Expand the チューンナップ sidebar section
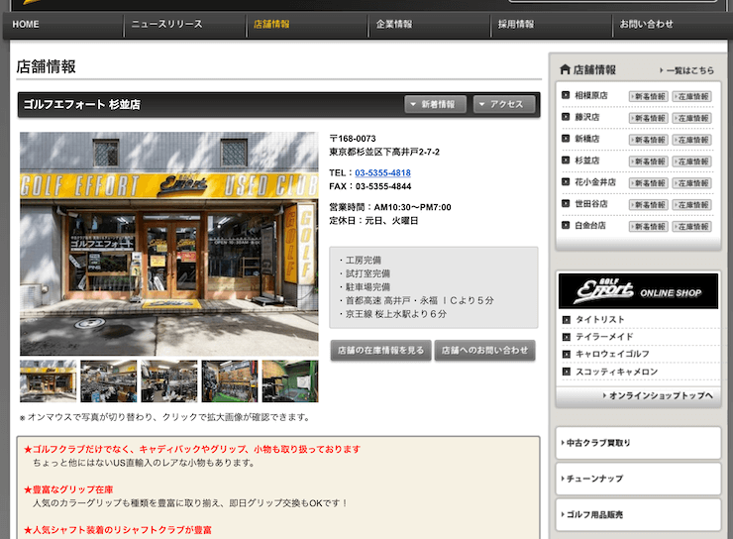The height and width of the screenshot is (539, 733). pos(638,479)
